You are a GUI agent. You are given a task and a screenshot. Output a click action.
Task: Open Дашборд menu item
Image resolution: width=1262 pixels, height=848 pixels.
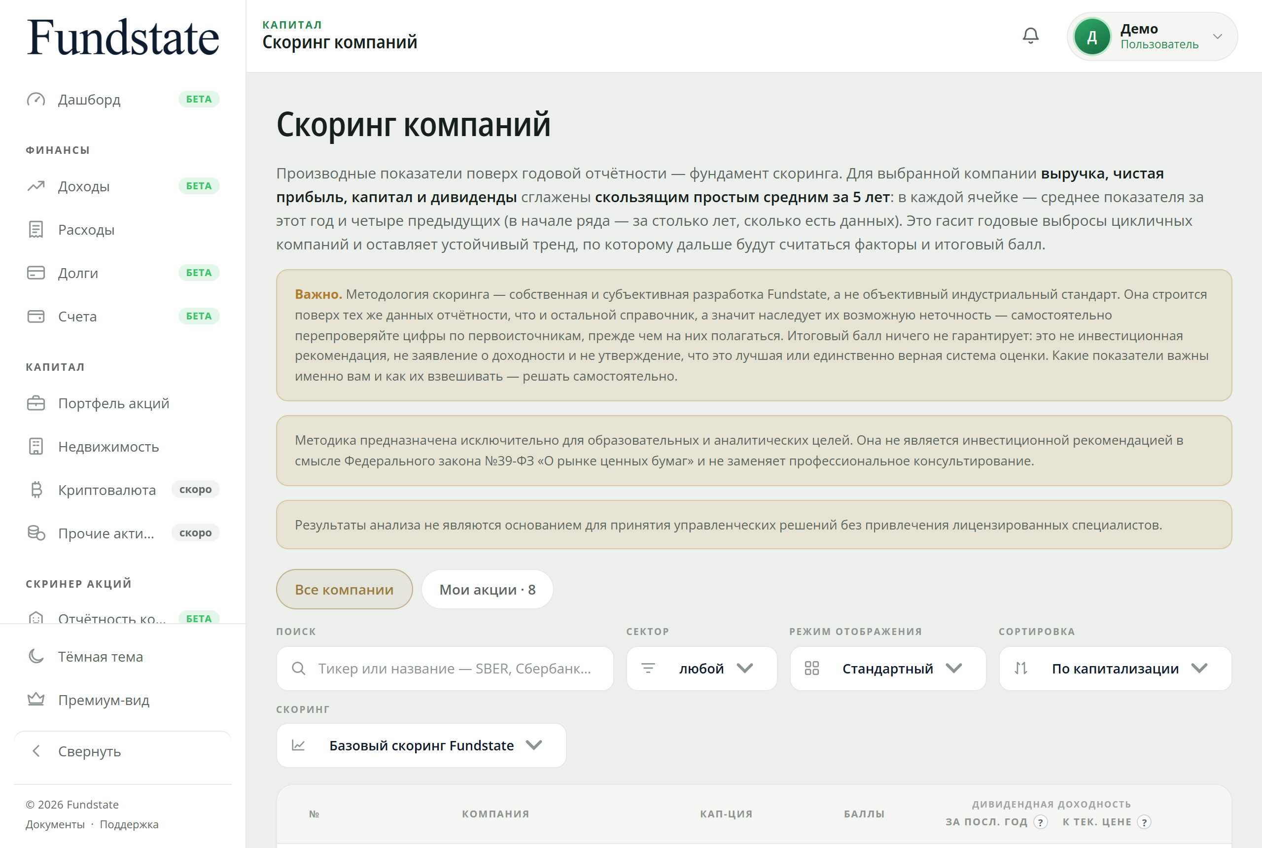pyautogui.click(x=123, y=100)
